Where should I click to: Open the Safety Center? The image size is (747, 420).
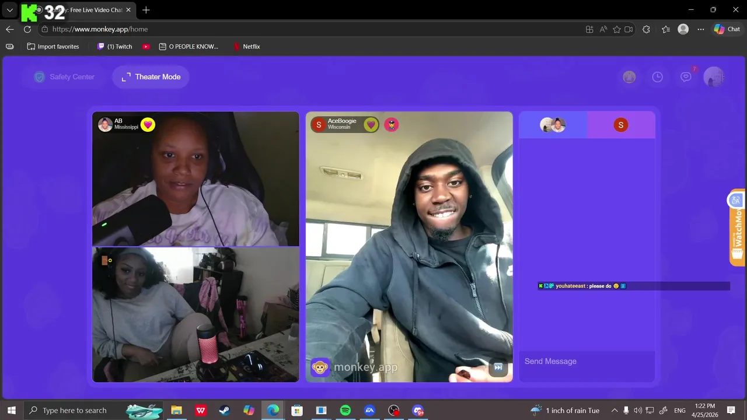coord(64,77)
